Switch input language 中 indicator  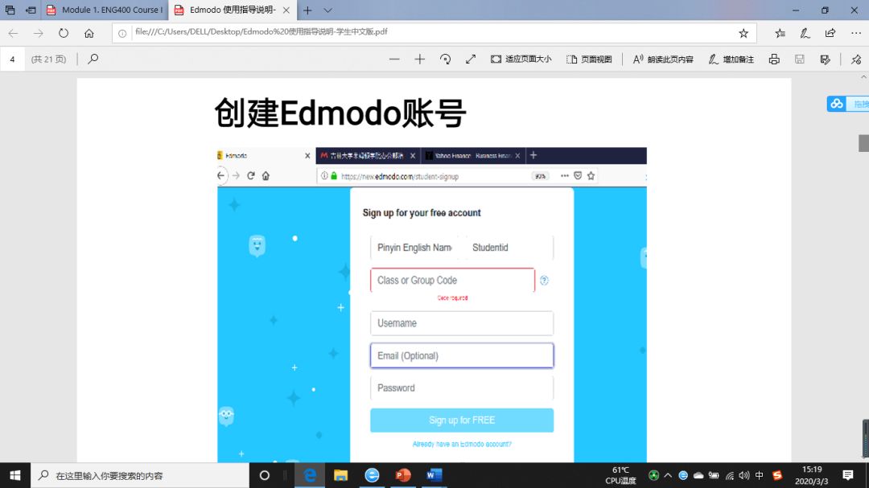(x=760, y=475)
